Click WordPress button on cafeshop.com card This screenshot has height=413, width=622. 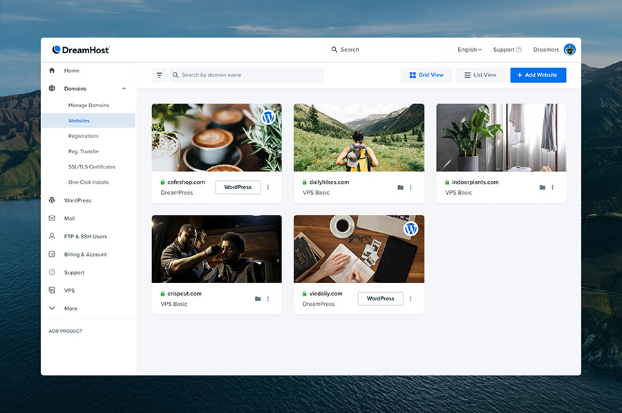[238, 187]
